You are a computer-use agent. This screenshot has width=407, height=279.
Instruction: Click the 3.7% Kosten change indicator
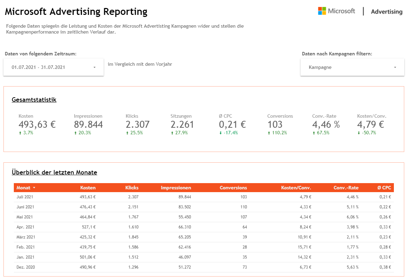[x=26, y=133]
